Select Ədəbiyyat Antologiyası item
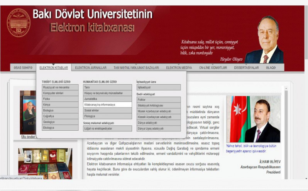Screen dimensions: 308x191 click(x=159, y=106)
